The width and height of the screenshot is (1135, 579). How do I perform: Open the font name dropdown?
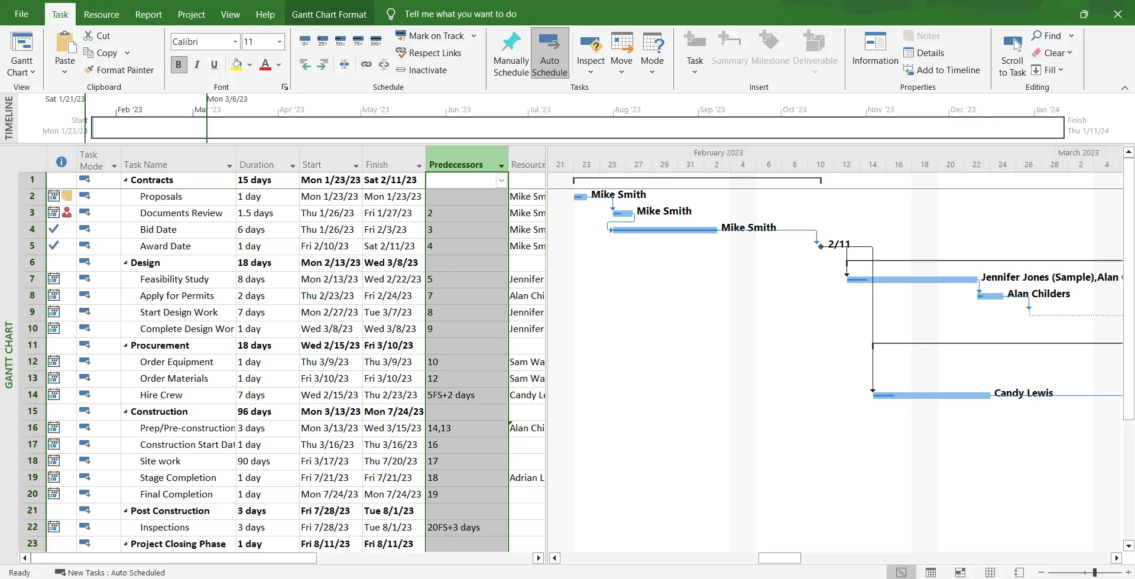231,41
